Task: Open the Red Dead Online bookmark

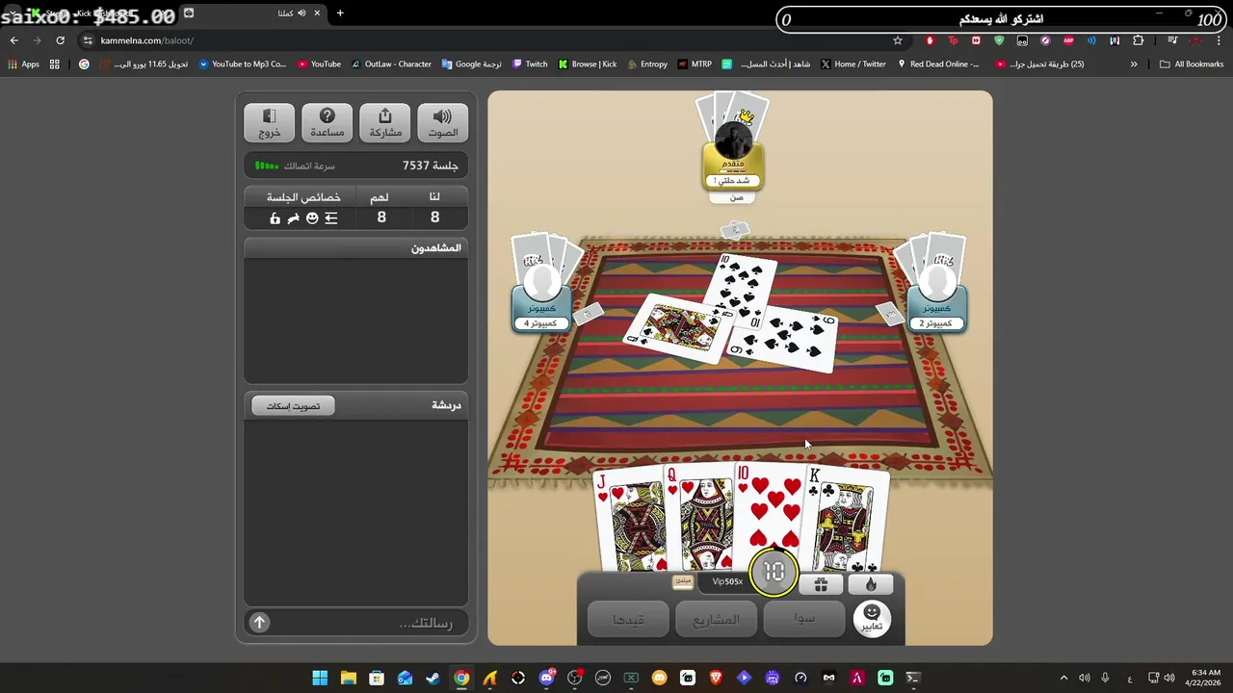Action: (x=938, y=64)
